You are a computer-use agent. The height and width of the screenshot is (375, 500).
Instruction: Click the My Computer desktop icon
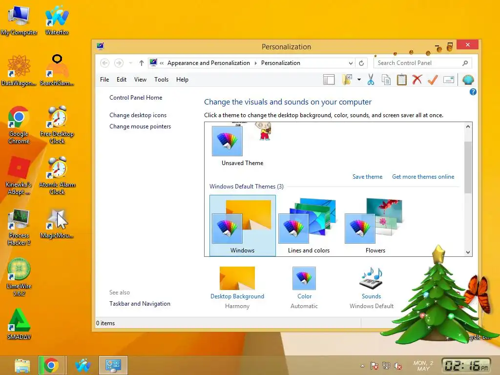point(19,21)
